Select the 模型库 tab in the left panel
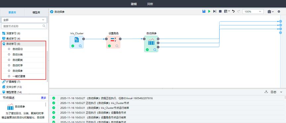 tap(36, 12)
